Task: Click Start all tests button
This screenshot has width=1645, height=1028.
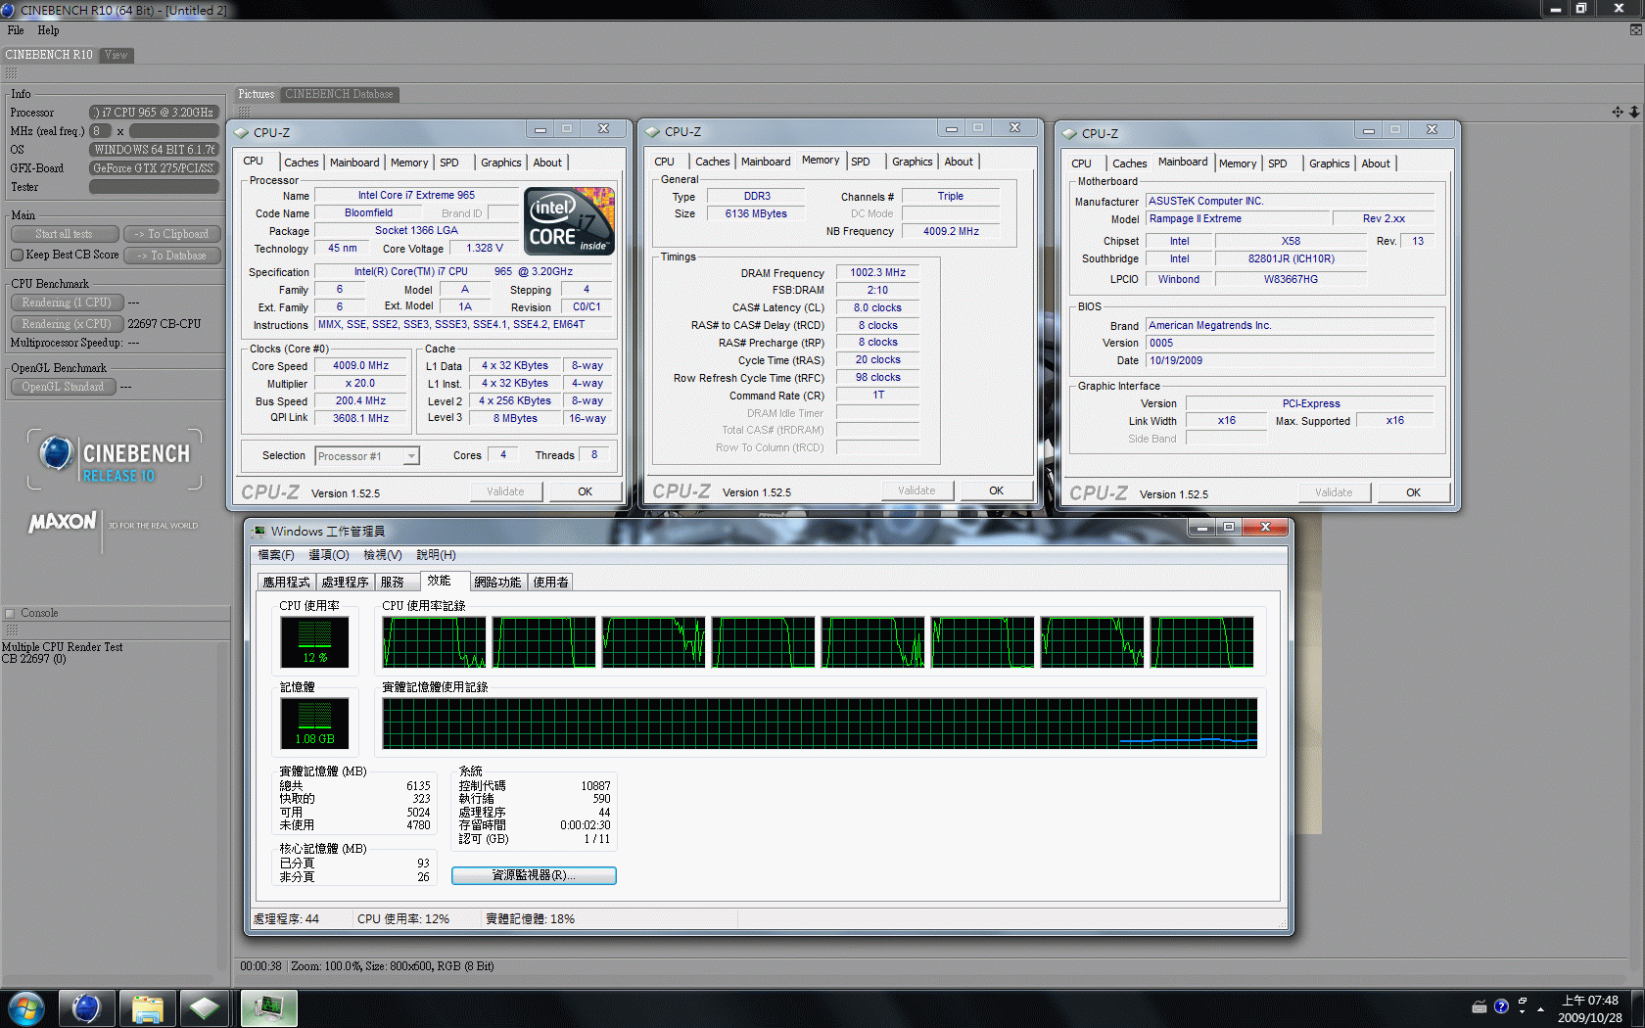Action: [64, 234]
